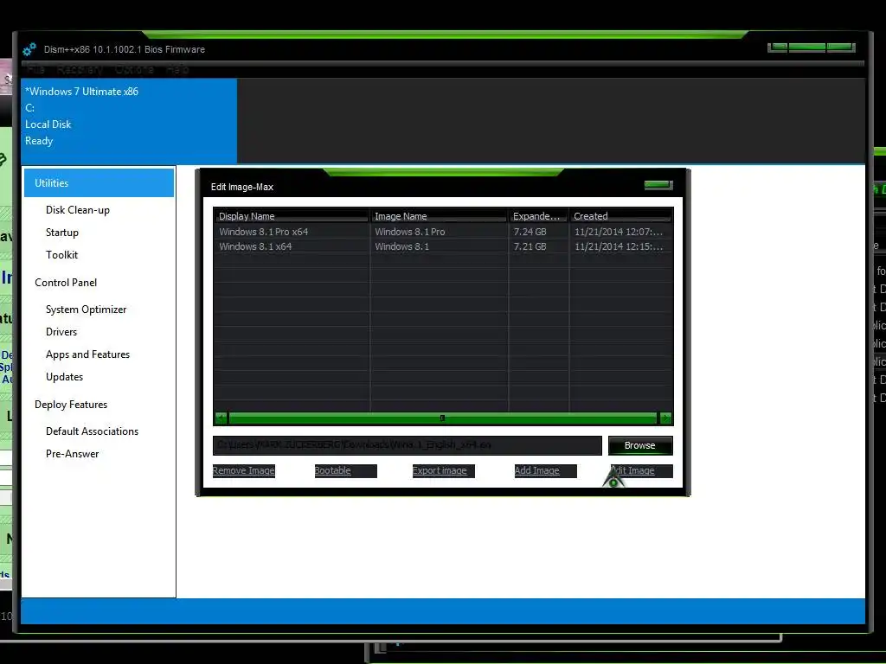Viewport: 886px width, 664px height.
Task: Click the 7.24 GB size cell
Action: pyautogui.click(x=530, y=232)
